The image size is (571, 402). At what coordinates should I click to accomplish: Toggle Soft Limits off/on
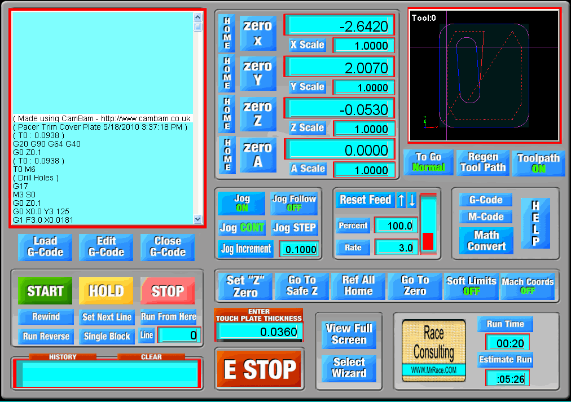click(471, 286)
